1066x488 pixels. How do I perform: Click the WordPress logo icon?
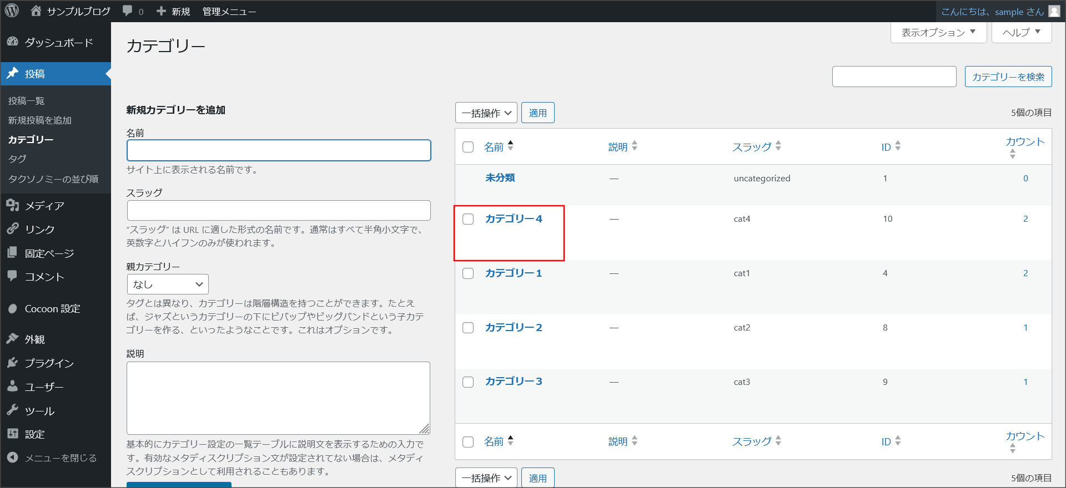(12, 11)
